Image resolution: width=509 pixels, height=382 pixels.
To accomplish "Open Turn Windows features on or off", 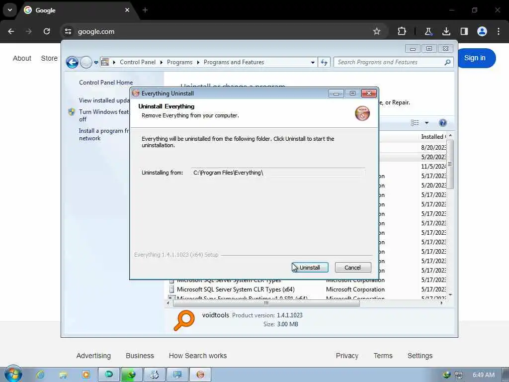I will (104, 115).
